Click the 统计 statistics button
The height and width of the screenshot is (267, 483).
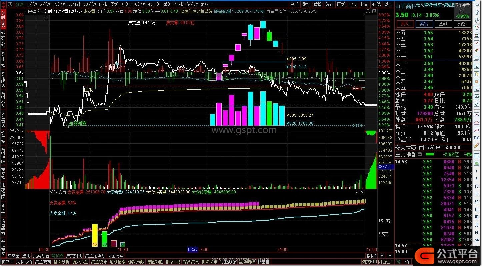[x=329, y=4]
